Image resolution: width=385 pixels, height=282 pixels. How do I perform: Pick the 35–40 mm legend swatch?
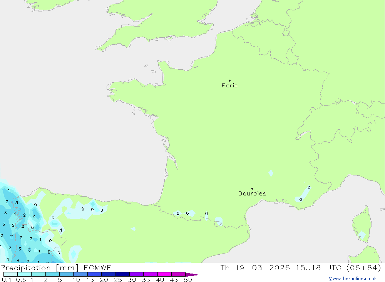click(x=151, y=274)
